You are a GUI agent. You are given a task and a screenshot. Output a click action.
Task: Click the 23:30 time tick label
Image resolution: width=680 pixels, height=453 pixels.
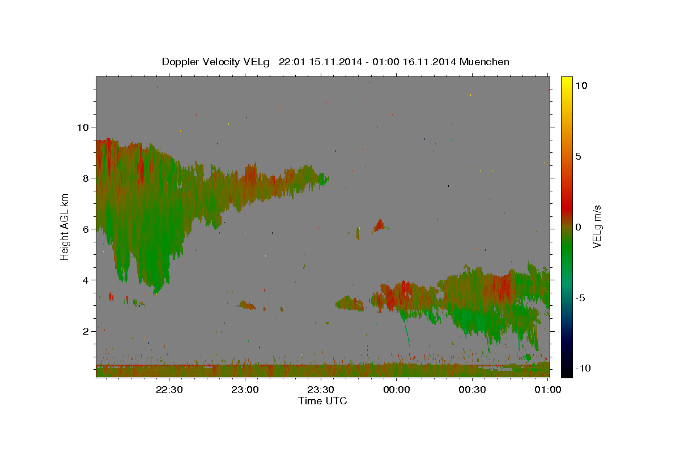321,390
